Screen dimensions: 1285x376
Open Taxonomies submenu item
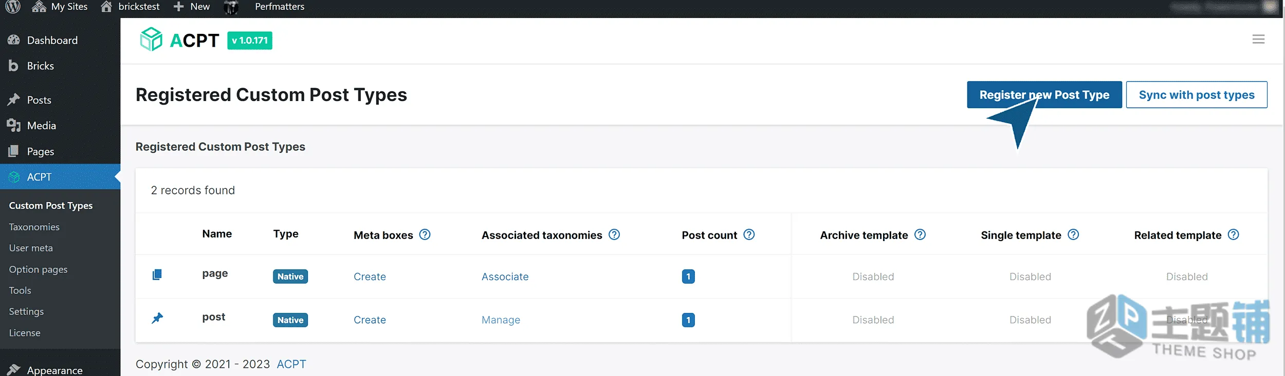pyautogui.click(x=34, y=227)
